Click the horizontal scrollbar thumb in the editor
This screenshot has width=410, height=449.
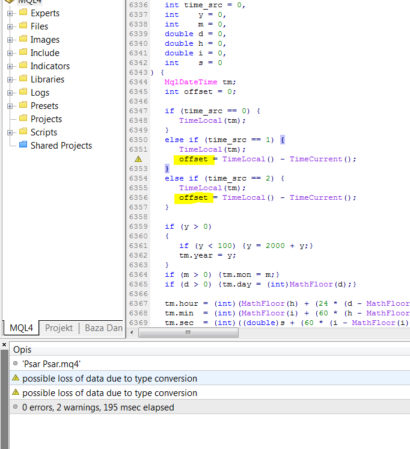(188, 332)
